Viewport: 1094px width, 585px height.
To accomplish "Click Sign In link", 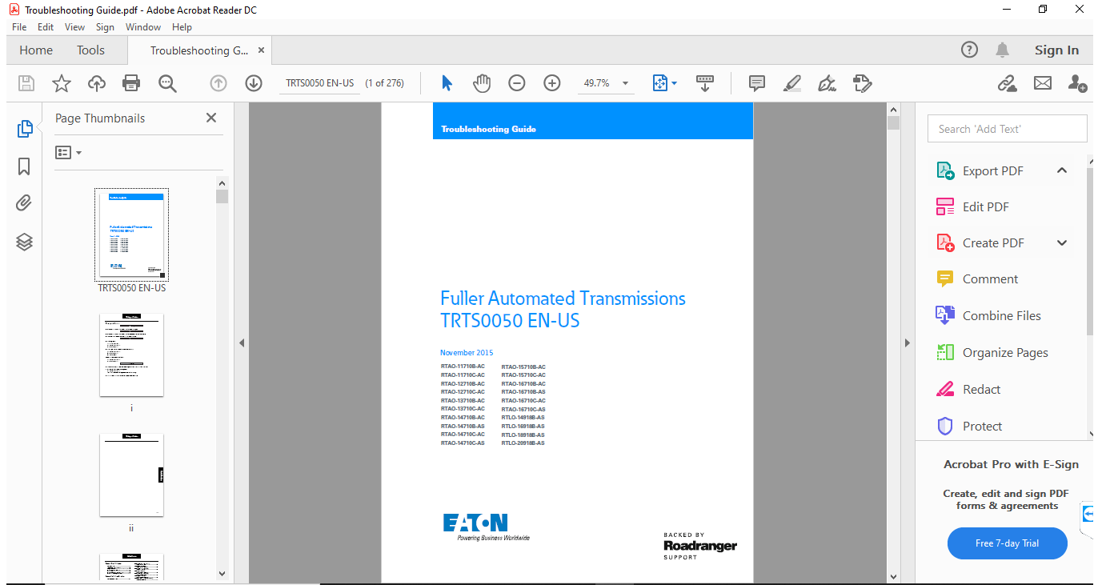I will click(x=1056, y=50).
